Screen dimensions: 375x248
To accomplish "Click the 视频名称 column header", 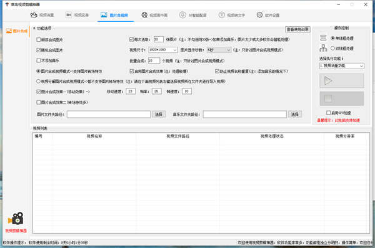I will 94,136.
